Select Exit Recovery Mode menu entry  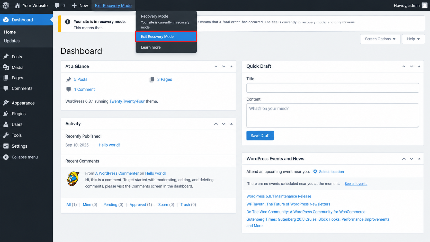166,37
